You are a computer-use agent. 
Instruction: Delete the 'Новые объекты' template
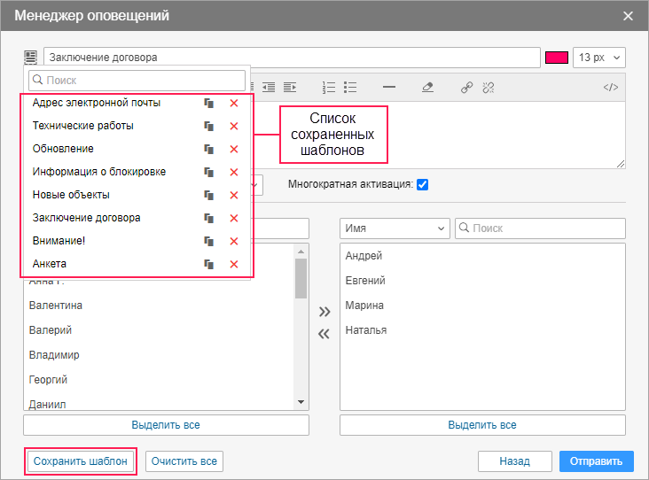pos(234,195)
